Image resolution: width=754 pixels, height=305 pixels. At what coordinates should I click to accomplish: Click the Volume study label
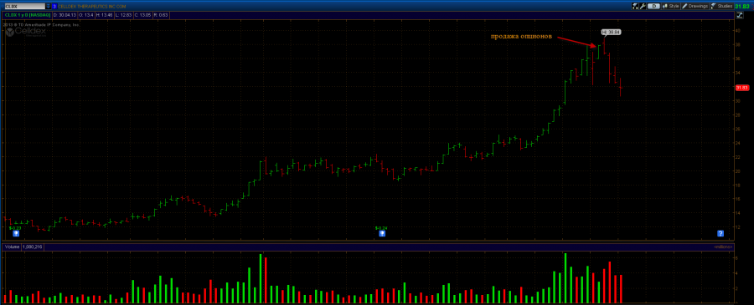(x=11, y=247)
